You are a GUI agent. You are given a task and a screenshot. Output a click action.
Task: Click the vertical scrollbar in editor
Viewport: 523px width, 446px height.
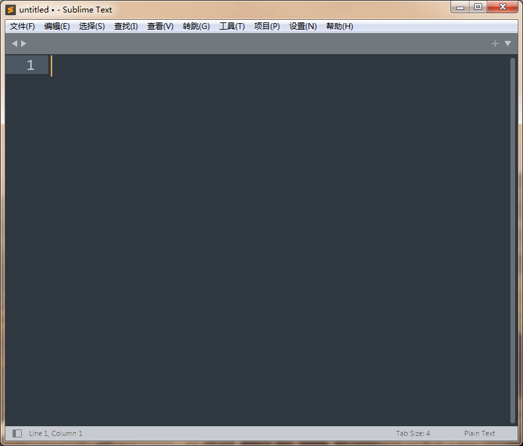click(512, 241)
